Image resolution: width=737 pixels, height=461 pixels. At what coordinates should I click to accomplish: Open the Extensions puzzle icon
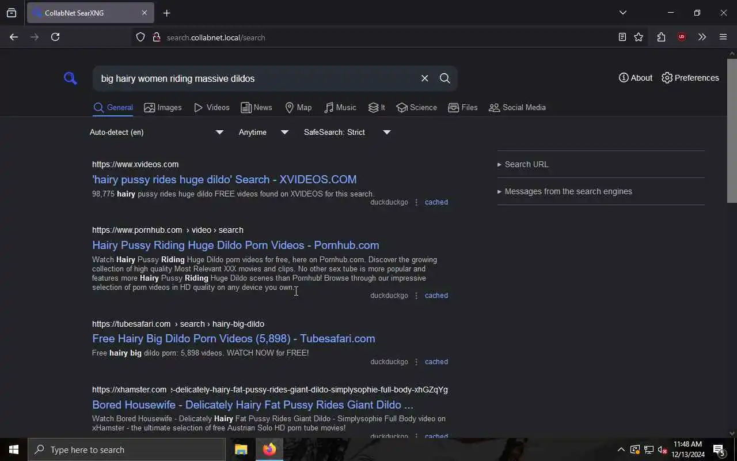click(661, 37)
